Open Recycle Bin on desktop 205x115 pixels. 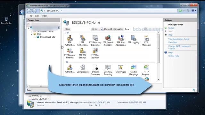[x=6, y=20]
